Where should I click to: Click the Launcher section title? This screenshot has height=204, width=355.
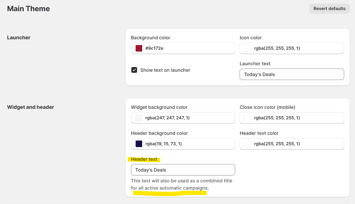[x=19, y=37]
